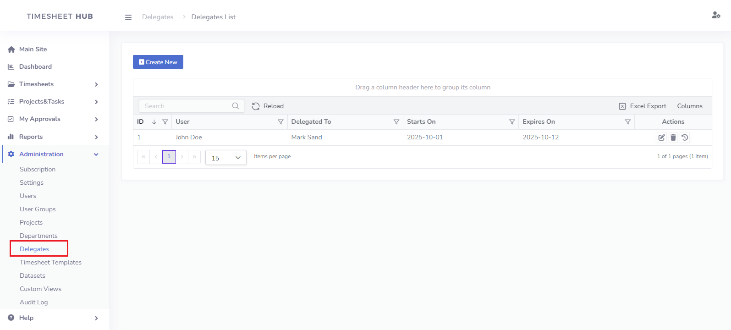Open Timesheet Templates in Administration submenu
The height and width of the screenshot is (330, 731).
50,263
